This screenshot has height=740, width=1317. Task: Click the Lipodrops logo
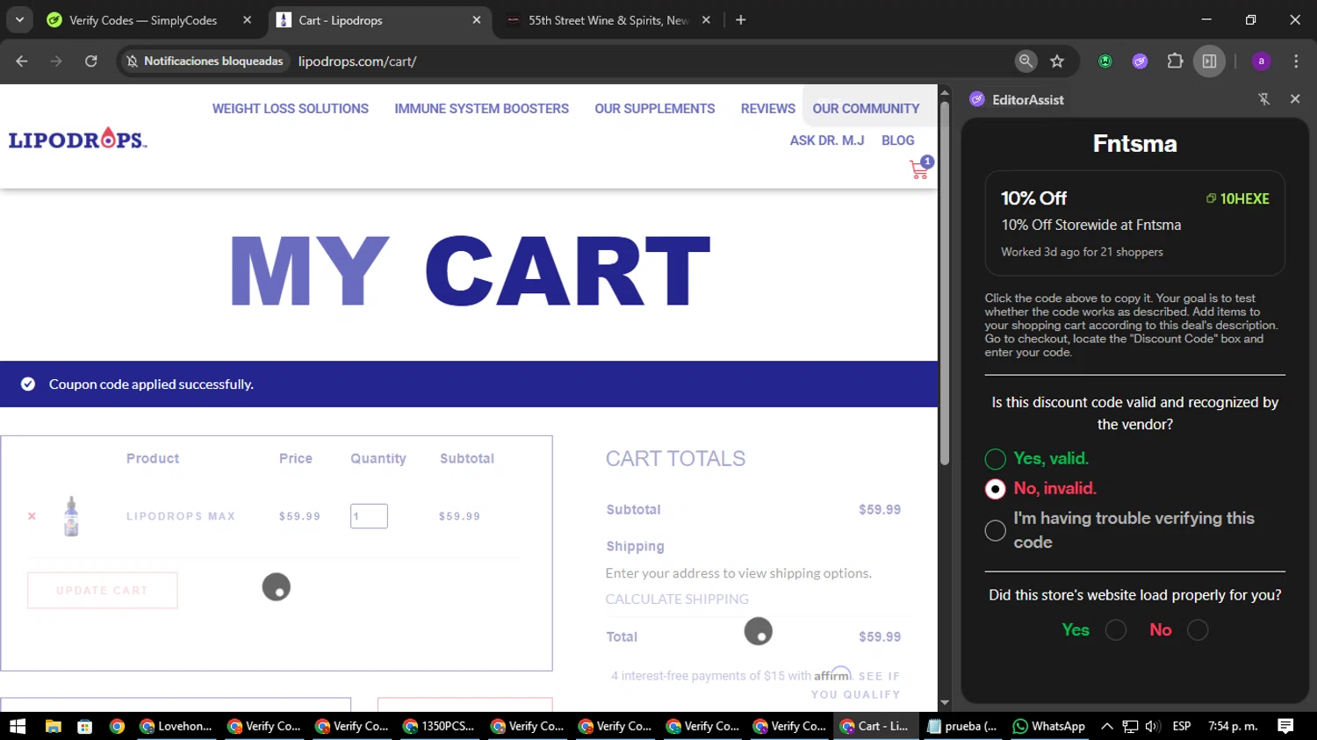77,139
